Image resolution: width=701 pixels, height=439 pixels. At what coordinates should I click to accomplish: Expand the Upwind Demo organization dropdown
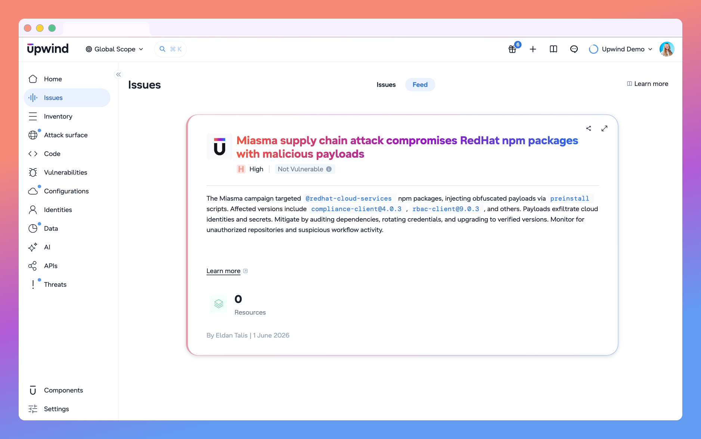(x=621, y=49)
